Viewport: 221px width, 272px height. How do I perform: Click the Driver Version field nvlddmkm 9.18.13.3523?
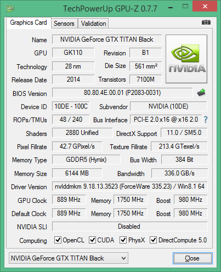[130, 186]
